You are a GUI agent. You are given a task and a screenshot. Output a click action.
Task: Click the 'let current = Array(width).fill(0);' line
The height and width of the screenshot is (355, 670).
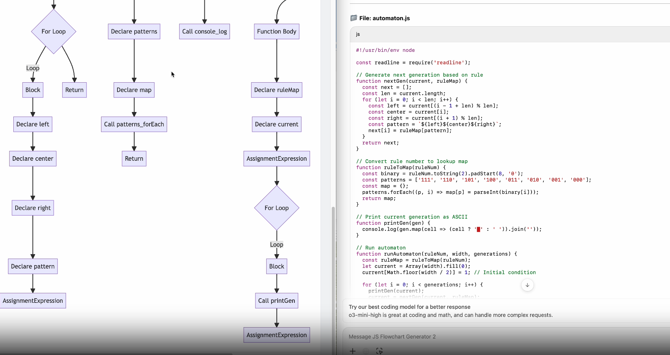(416, 266)
